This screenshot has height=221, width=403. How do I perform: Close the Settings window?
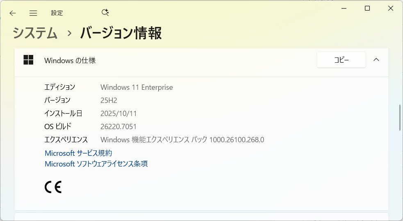391,9
